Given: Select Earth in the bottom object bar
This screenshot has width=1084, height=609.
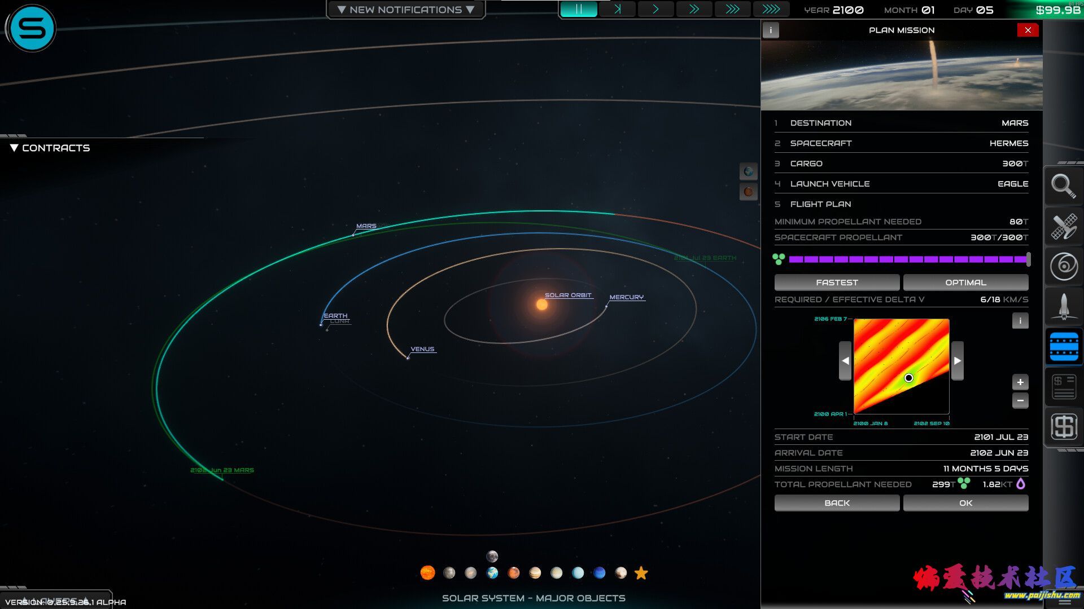Looking at the screenshot, I should coord(492,573).
